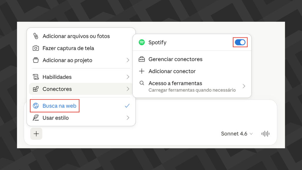Click the paperclip icon to add files

[36, 36]
